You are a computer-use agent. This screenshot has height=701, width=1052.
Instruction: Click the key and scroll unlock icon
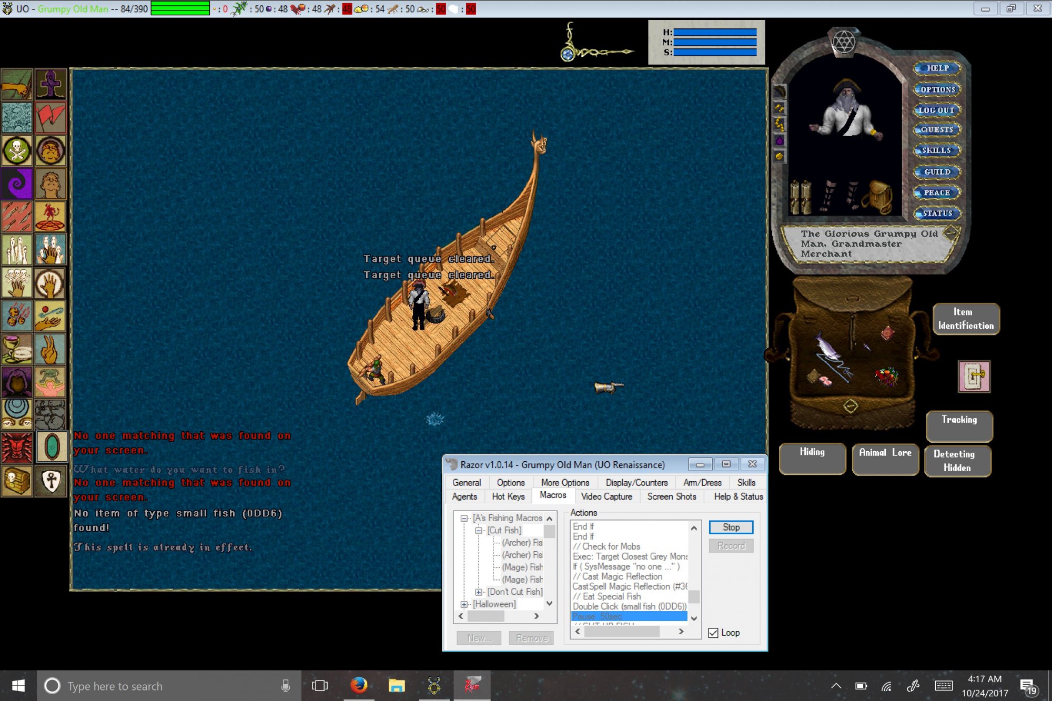point(974,377)
